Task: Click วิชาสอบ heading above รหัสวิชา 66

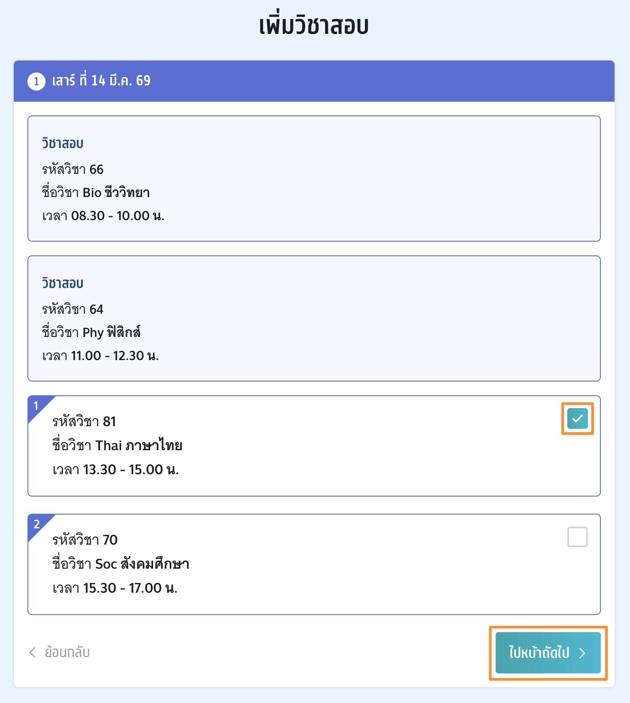Action: [x=63, y=143]
